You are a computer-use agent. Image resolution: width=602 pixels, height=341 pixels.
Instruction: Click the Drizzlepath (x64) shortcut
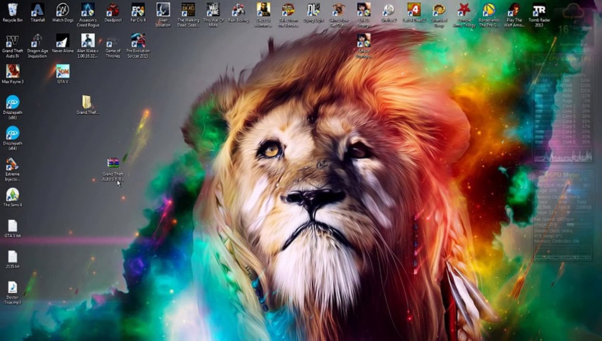pos(13,133)
